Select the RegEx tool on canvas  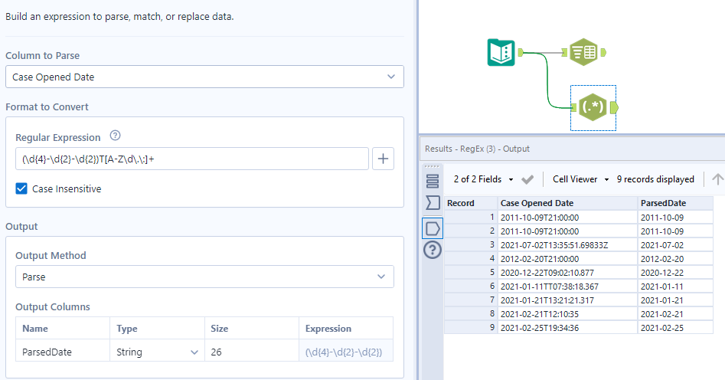pos(593,107)
